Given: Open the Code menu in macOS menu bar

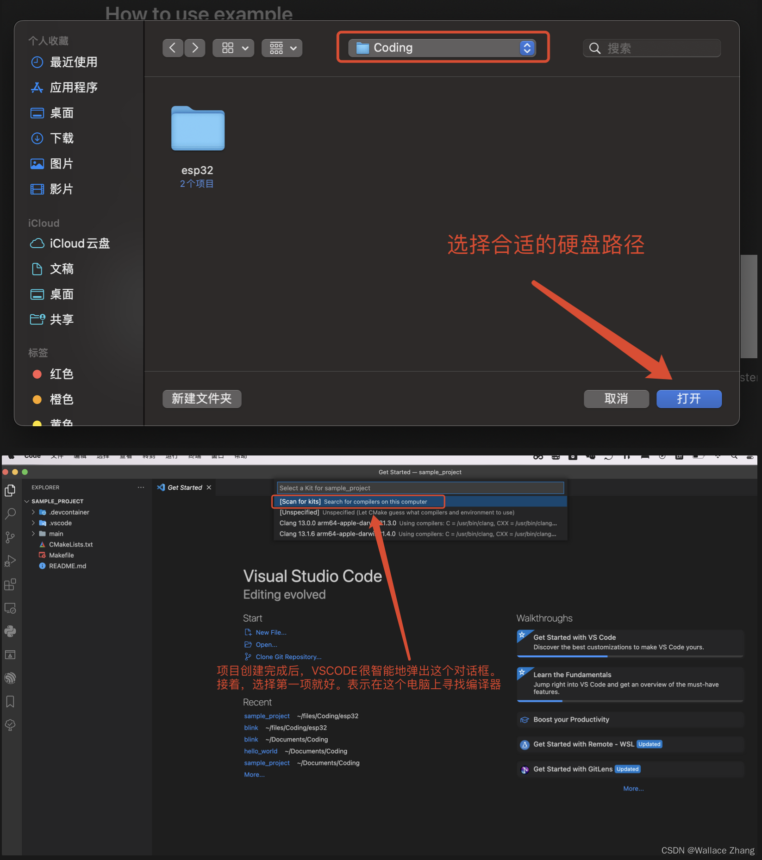Looking at the screenshot, I should 32,456.
